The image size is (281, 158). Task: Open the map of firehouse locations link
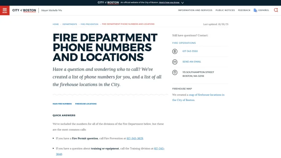198,97
